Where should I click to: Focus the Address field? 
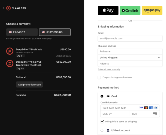(x=130, y=63)
